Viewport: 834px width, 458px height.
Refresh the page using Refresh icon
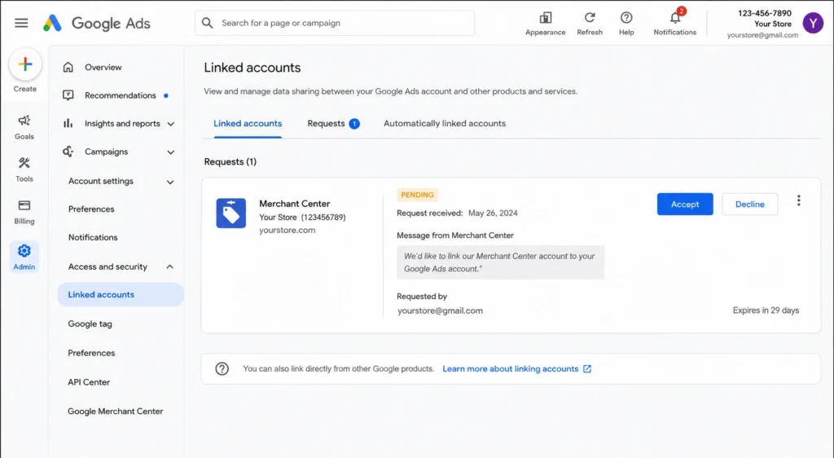coord(590,18)
